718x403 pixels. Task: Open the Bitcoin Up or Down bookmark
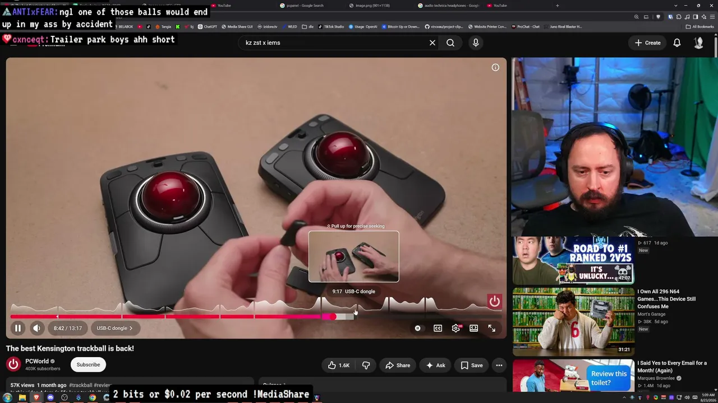click(x=401, y=26)
